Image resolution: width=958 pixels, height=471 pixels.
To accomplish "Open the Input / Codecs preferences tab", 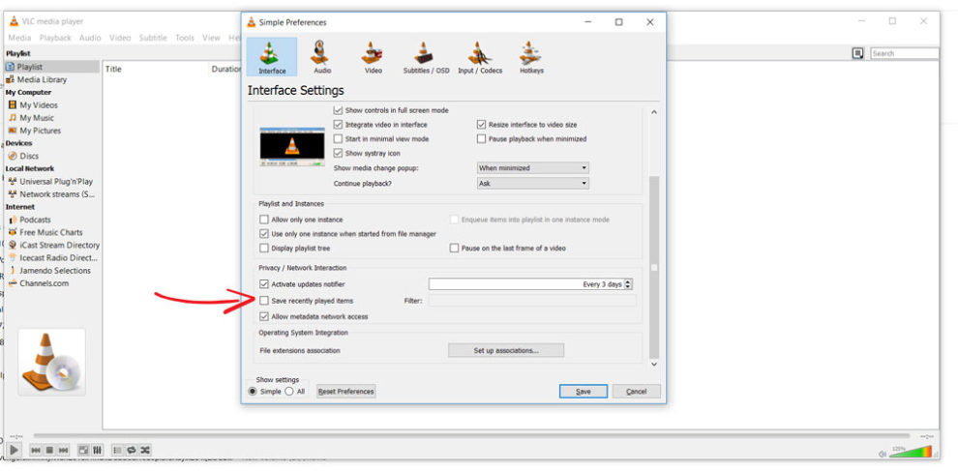I will point(480,57).
